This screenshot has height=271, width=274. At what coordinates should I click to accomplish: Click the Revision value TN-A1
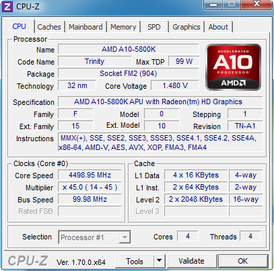(245, 126)
